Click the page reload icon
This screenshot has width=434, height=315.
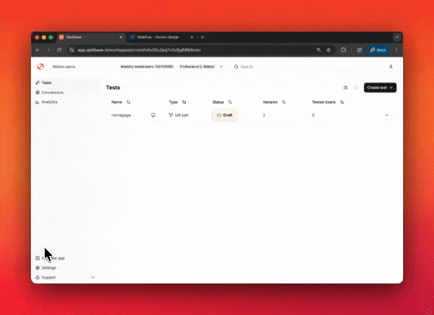click(59, 50)
